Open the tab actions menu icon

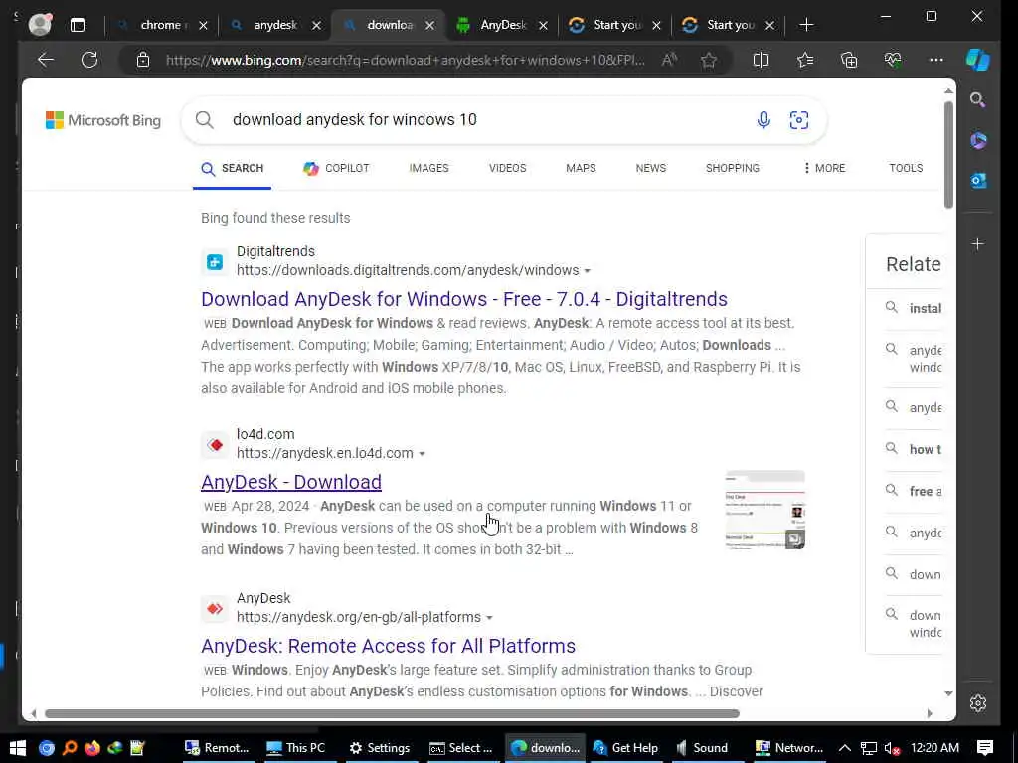pos(78,25)
